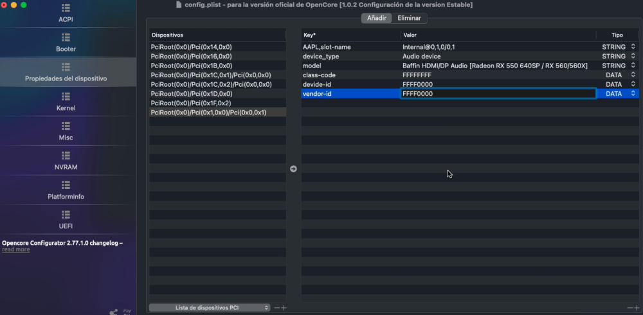This screenshot has width=643, height=315.
Task: Change type dropdown for model row
Action: tap(633, 66)
